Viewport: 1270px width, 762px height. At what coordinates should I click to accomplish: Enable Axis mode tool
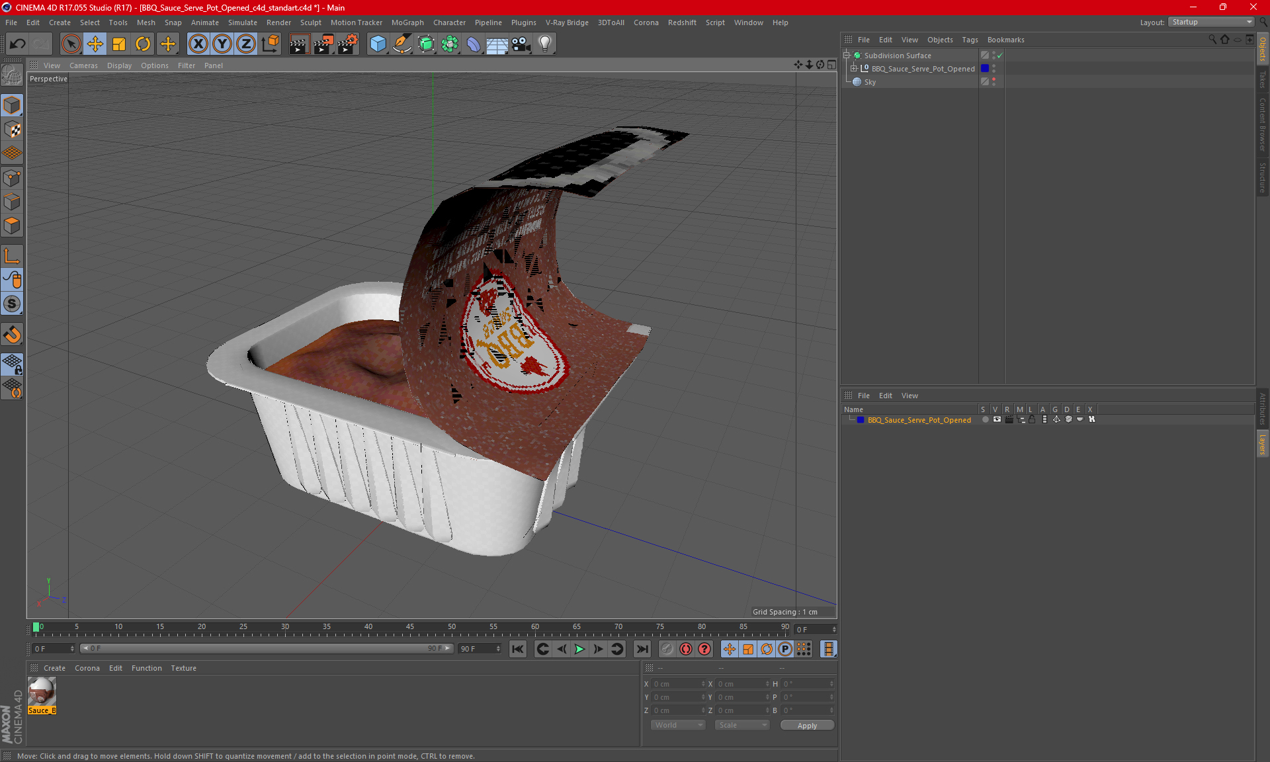[x=12, y=256]
